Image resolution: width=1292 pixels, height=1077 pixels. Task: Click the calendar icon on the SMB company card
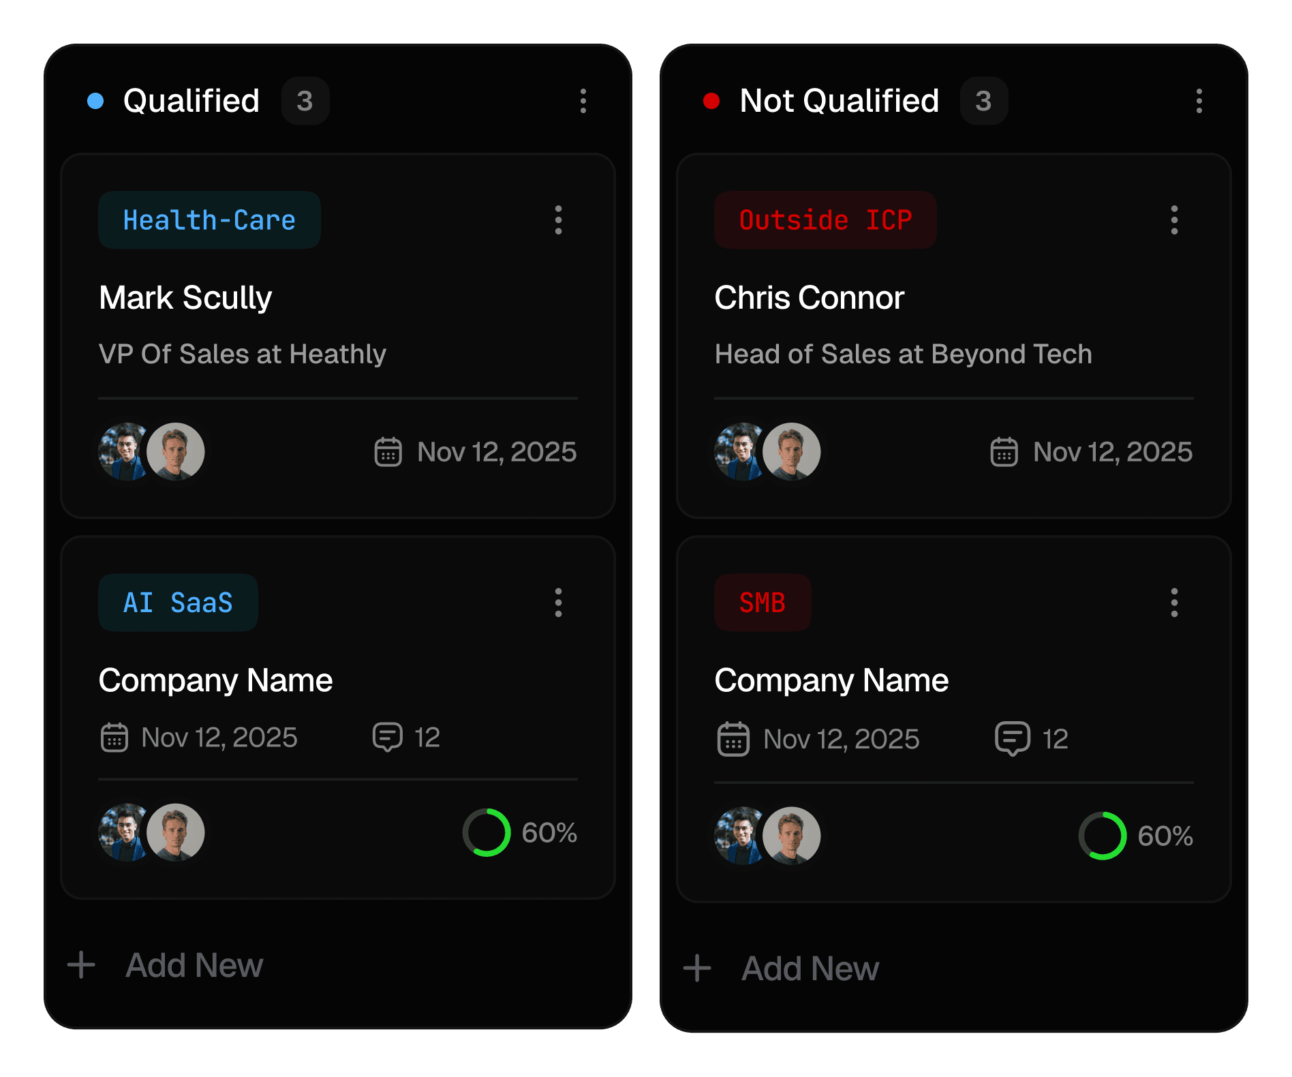point(733,738)
